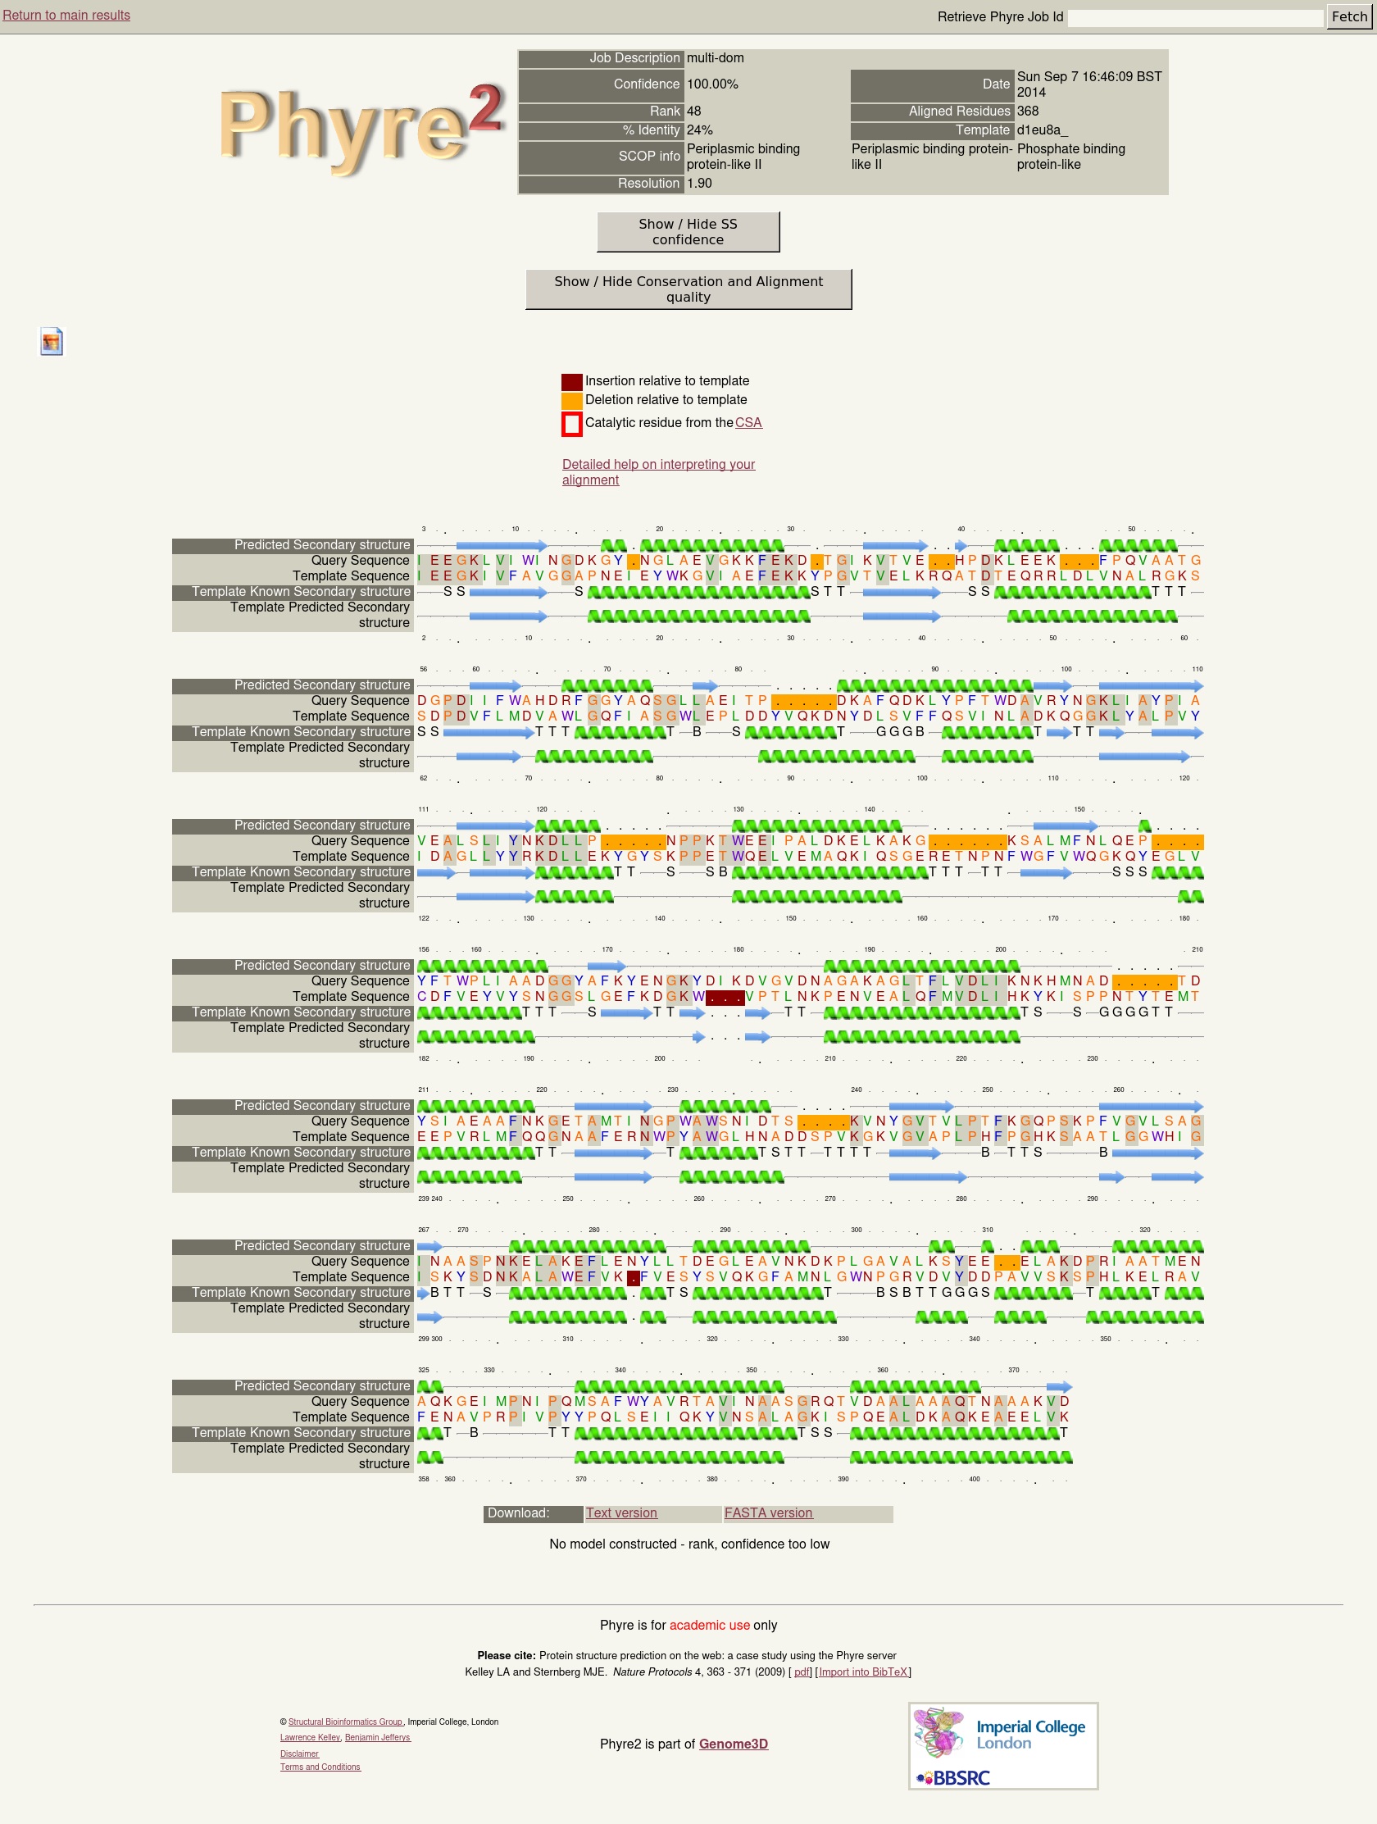Open Return to main results link
The height and width of the screenshot is (1824, 1377).
66,15
